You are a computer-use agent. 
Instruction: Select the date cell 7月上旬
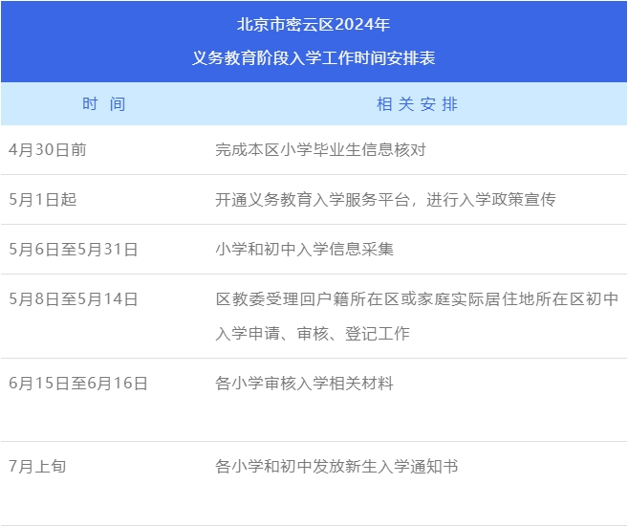37,466
